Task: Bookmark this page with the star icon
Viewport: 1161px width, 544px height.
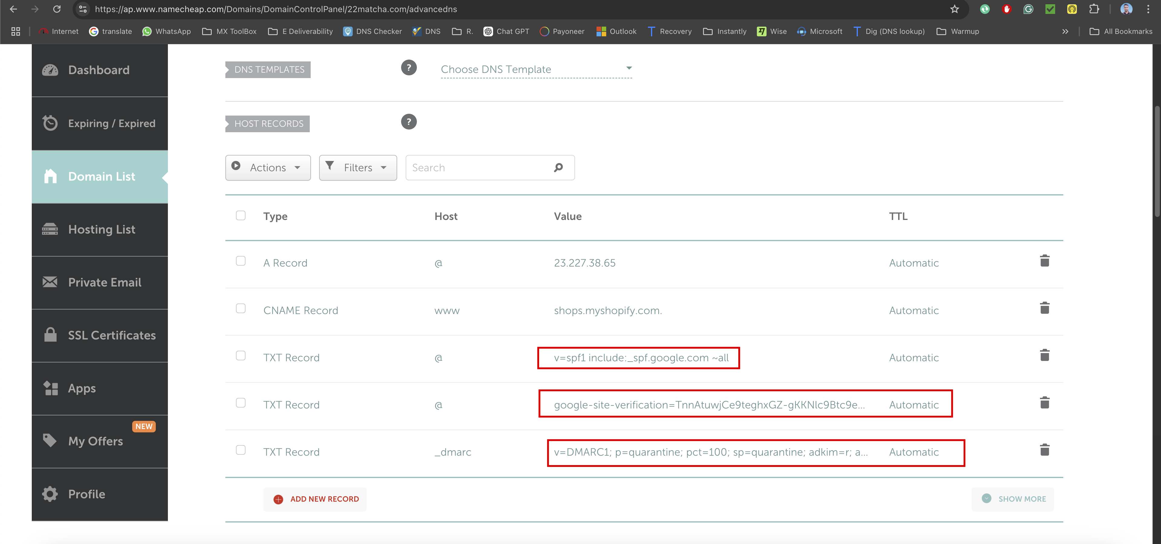Action: tap(955, 9)
